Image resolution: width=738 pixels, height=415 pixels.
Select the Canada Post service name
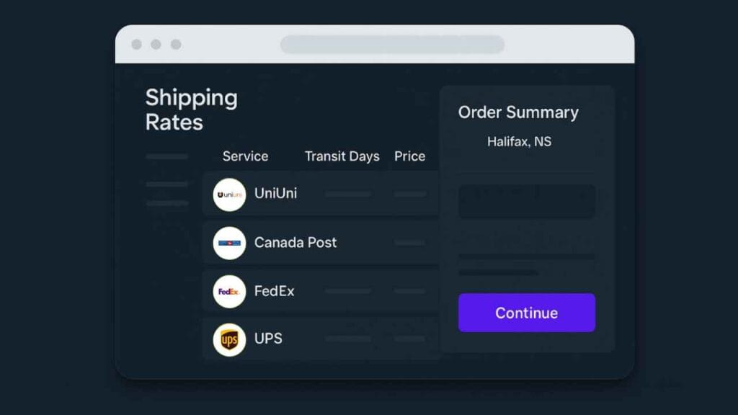295,242
